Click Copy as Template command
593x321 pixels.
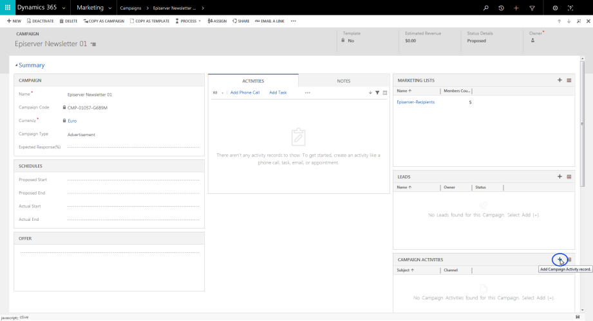coord(149,21)
